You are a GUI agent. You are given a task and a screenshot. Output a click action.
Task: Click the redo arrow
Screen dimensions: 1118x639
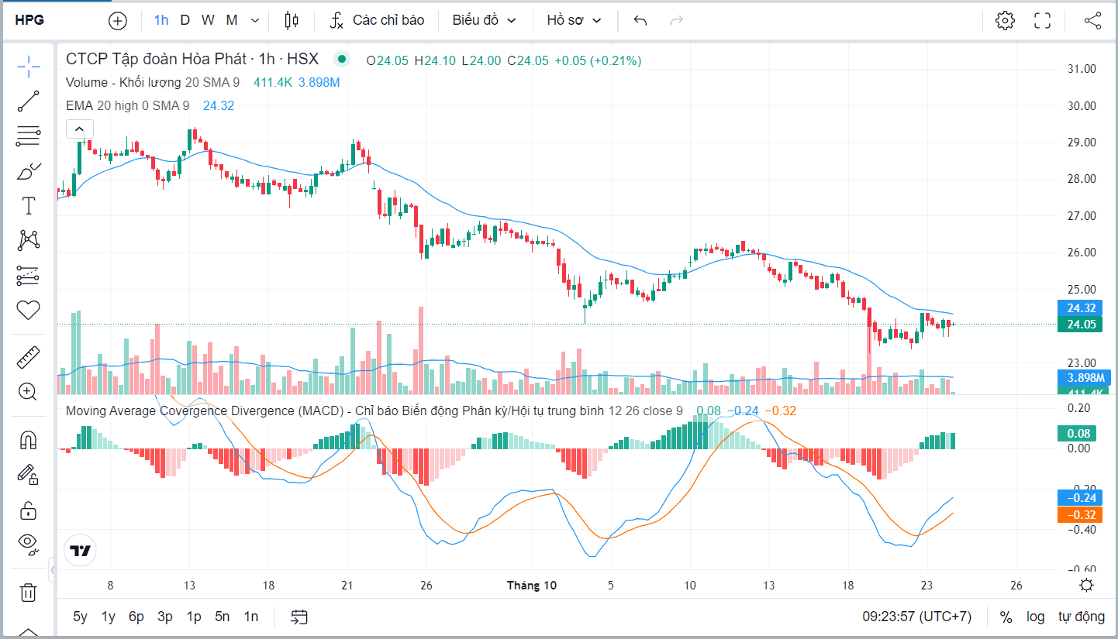[x=677, y=21]
